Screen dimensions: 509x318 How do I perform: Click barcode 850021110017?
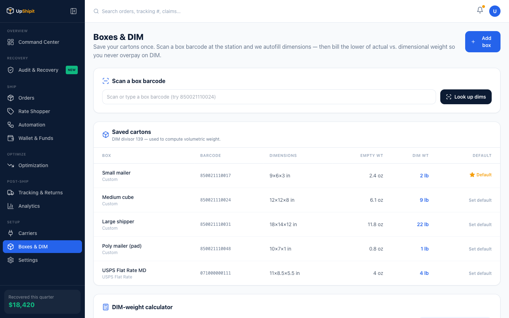click(216, 176)
